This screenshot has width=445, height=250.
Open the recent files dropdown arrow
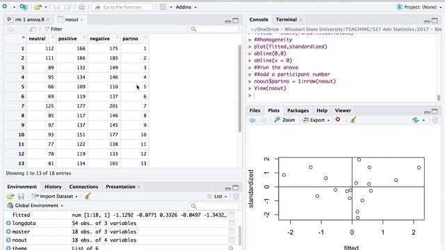point(46,7)
